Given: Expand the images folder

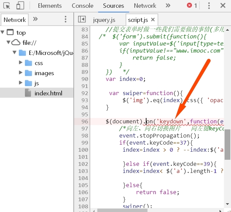Looking at the screenshot, I should [21, 72].
